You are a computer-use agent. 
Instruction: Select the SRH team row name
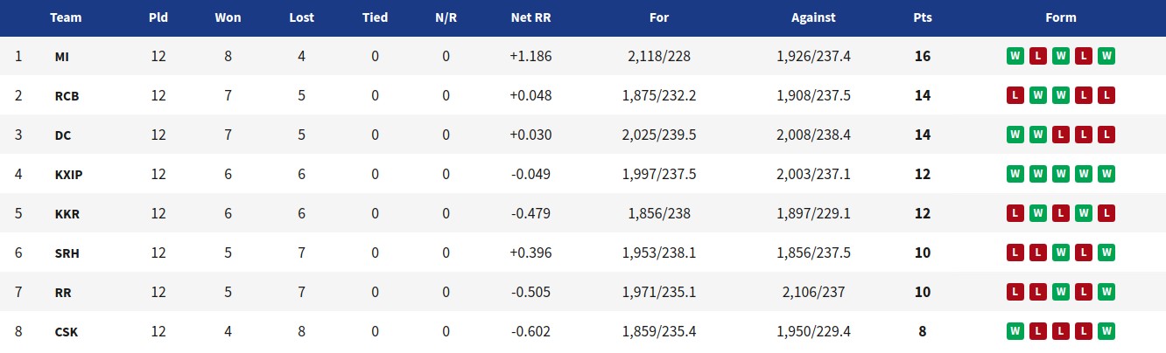(x=67, y=253)
